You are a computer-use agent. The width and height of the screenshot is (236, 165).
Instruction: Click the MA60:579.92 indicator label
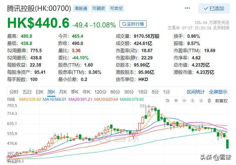(132, 99)
